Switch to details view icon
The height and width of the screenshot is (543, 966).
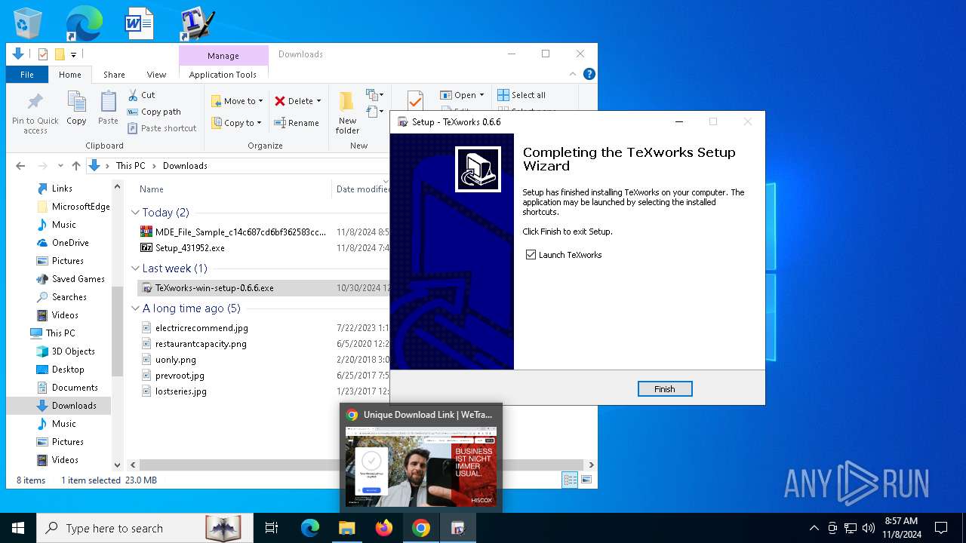571,480
